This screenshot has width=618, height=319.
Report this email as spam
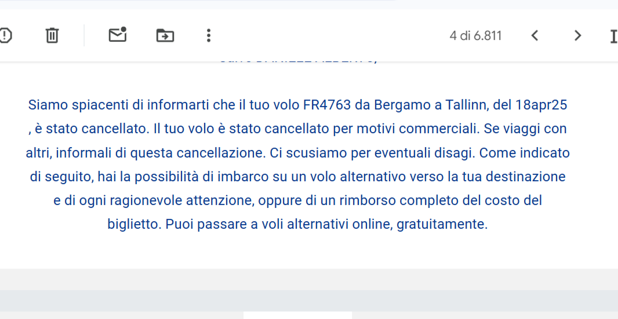pos(5,35)
